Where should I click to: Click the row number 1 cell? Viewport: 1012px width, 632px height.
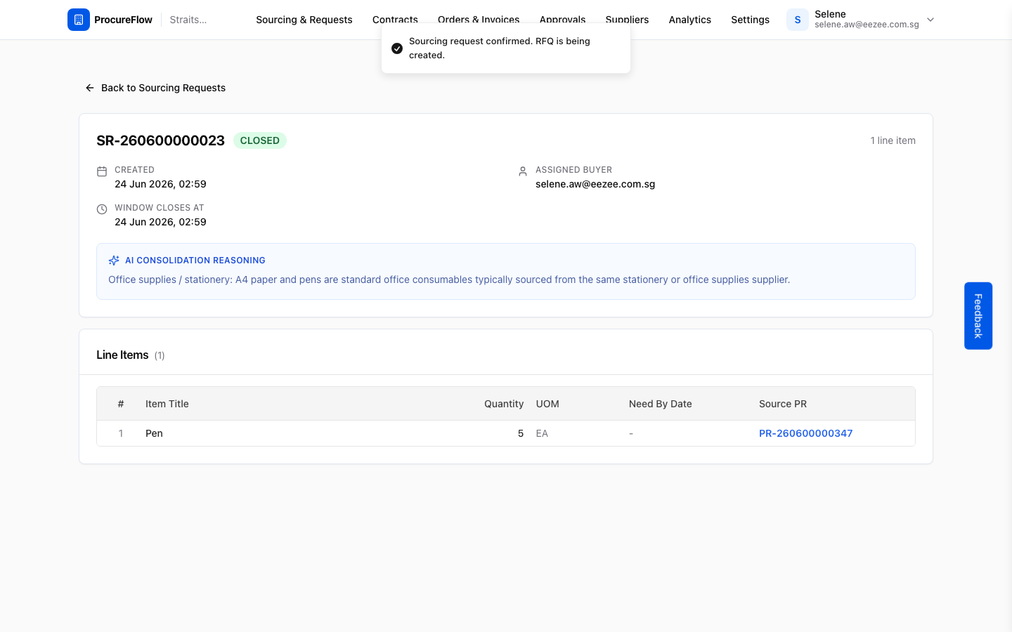click(121, 433)
